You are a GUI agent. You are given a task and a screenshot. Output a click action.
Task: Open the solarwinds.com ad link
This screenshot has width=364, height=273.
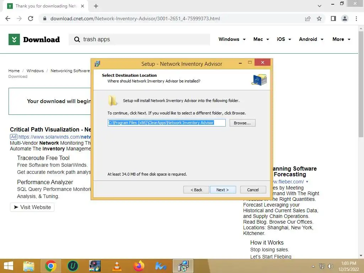(54, 137)
